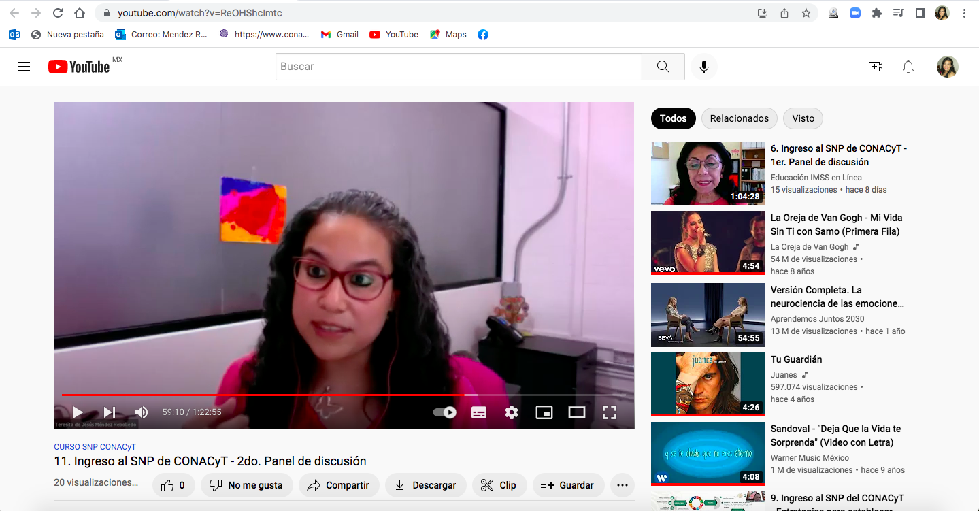Open Chrome side panel icon
The image size is (979, 511).
tap(920, 13)
